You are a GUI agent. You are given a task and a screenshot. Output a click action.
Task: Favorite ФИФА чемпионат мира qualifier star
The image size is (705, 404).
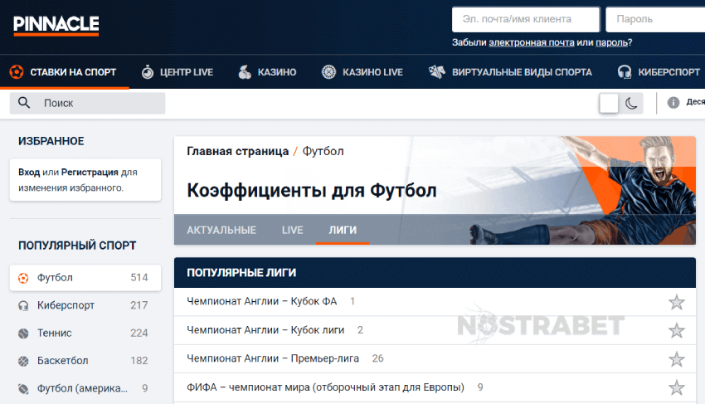(x=676, y=387)
